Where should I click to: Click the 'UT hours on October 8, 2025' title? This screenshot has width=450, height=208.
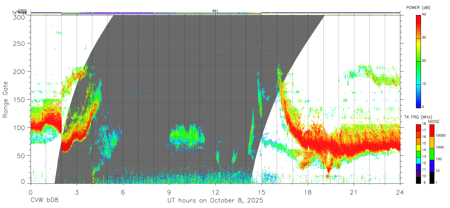[x=215, y=201]
